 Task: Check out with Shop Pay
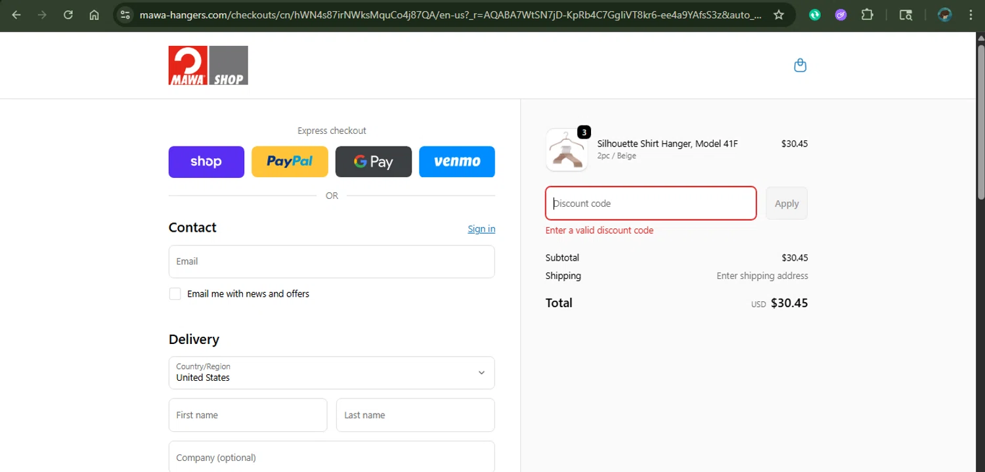click(206, 161)
